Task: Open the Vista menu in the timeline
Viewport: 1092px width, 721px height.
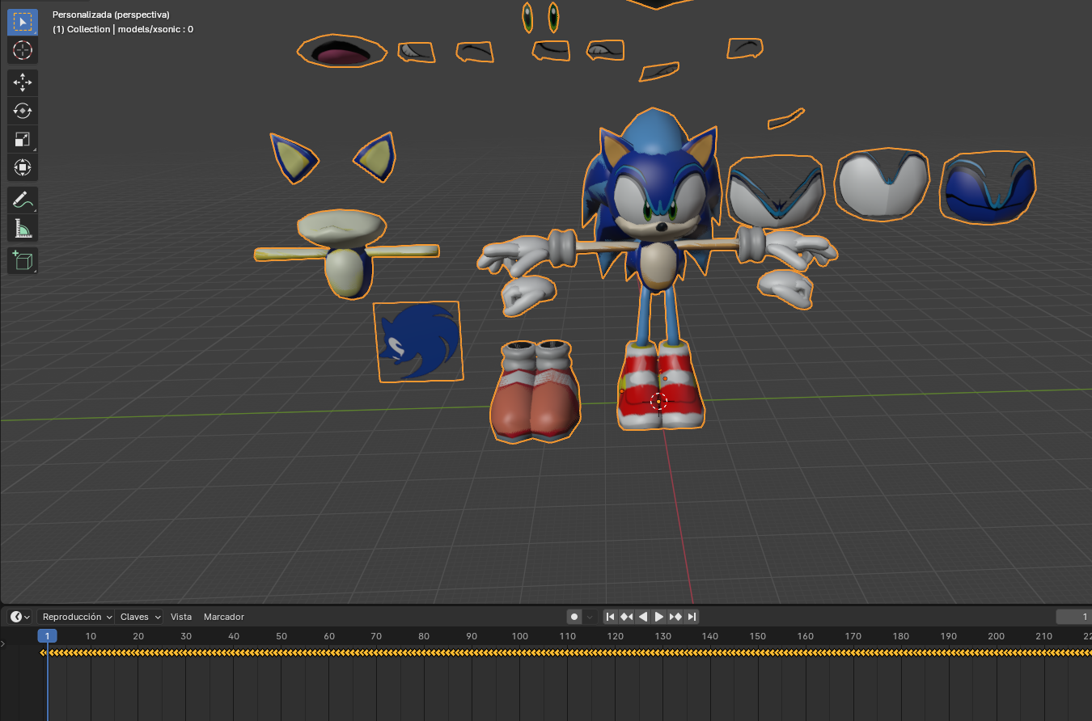Action: click(181, 617)
